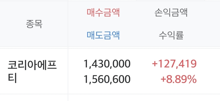Screen dimensions: 220x101
Task: Click the sell amount 1,560,600
Action: tap(107, 79)
